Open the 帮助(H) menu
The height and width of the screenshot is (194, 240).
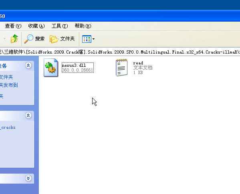point(83,26)
